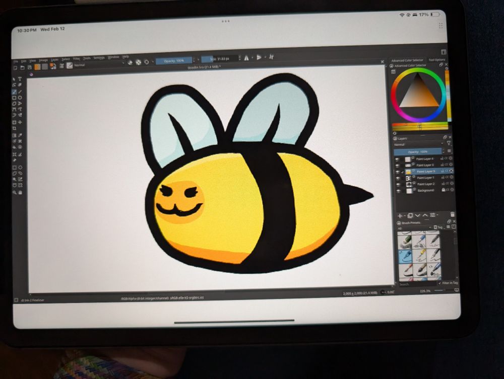Image resolution: width=504 pixels, height=379 pixels.
Task: Select the Elliptical Selection tool
Action: pos(20,168)
